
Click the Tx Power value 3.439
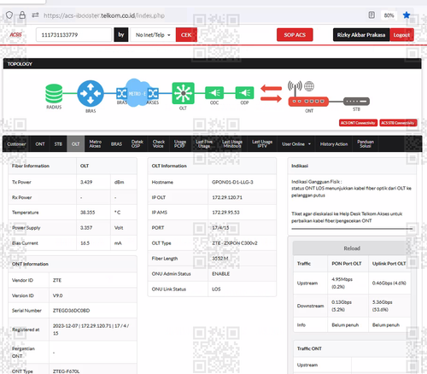click(86, 182)
